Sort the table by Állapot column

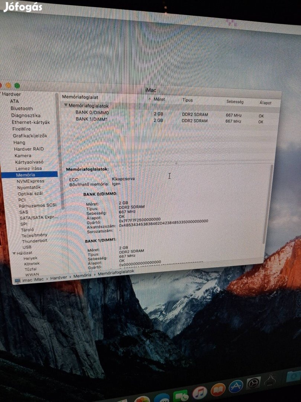point(265,103)
